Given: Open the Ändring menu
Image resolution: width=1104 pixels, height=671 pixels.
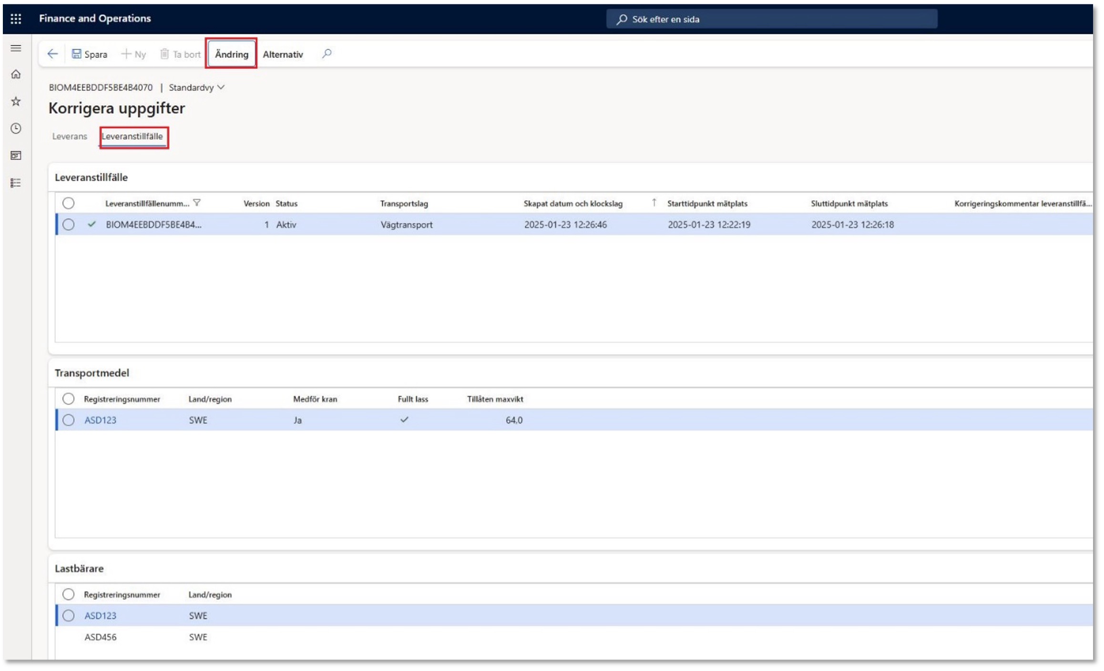Looking at the screenshot, I should (x=231, y=54).
